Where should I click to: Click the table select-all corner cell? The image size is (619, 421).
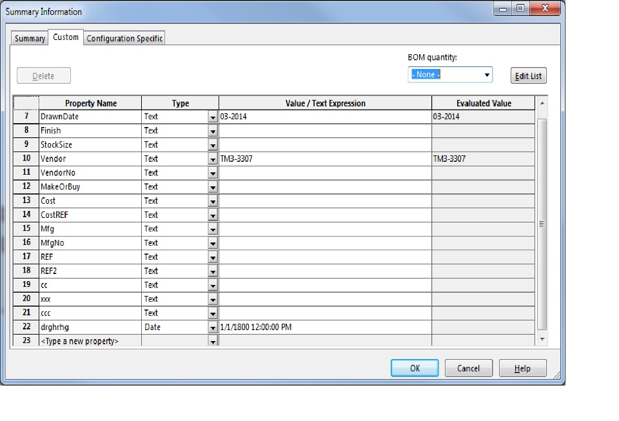[26, 103]
